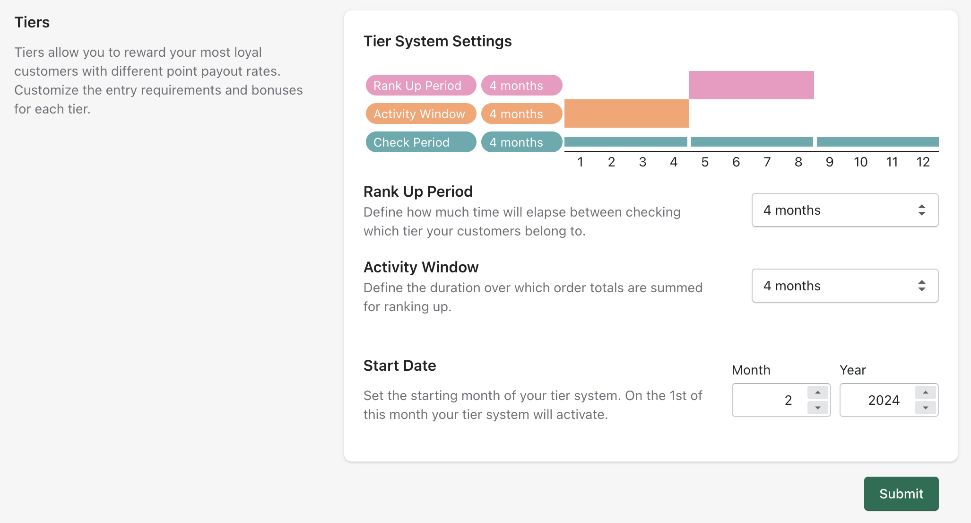Image resolution: width=971 pixels, height=523 pixels.
Task: Decrease the Year with down arrow
Action: (925, 408)
